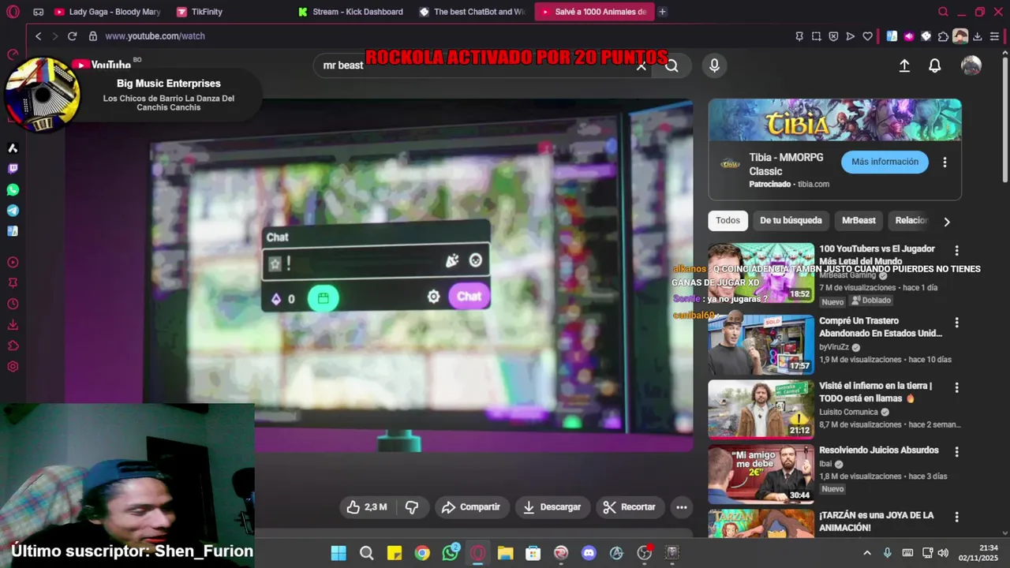Viewport: 1010px width, 568px height.
Task: Show more filter chips with arrow
Action: point(947,222)
